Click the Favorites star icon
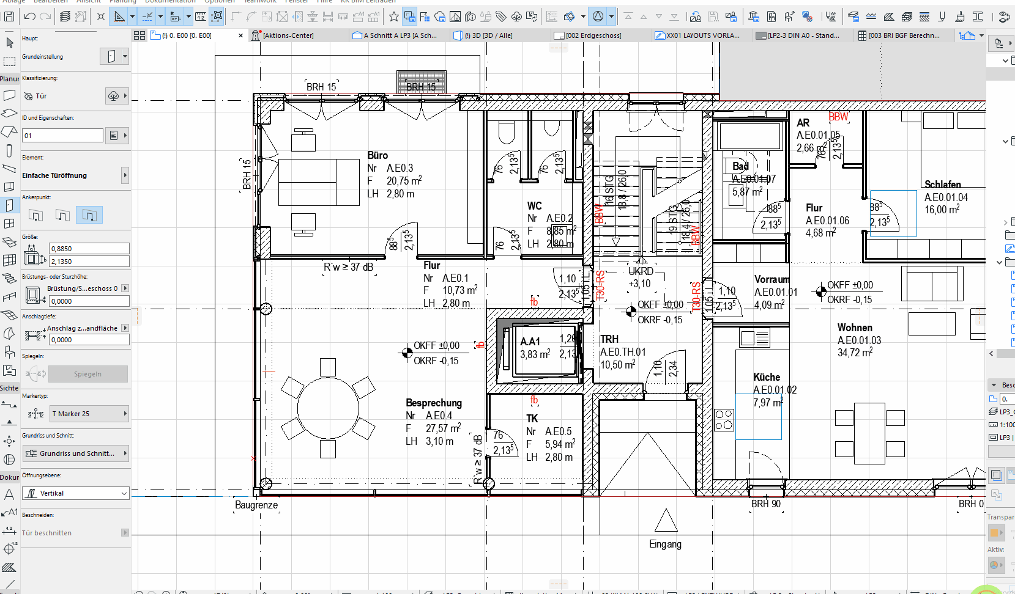Image resolution: width=1015 pixels, height=594 pixels. point(394,16)
